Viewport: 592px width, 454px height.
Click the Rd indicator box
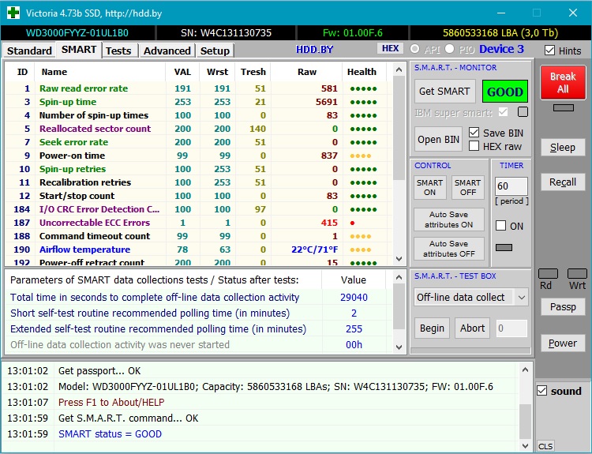[548, 273]
